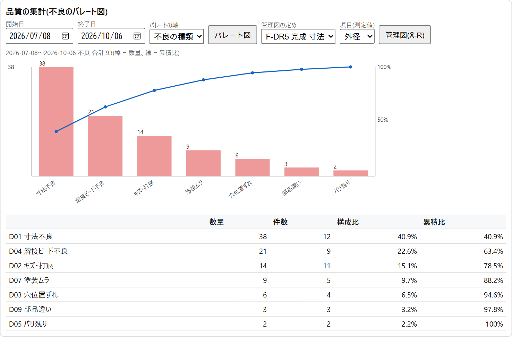Click cumulative line point above 穴位置ずれ bar

tap(253, 73)
